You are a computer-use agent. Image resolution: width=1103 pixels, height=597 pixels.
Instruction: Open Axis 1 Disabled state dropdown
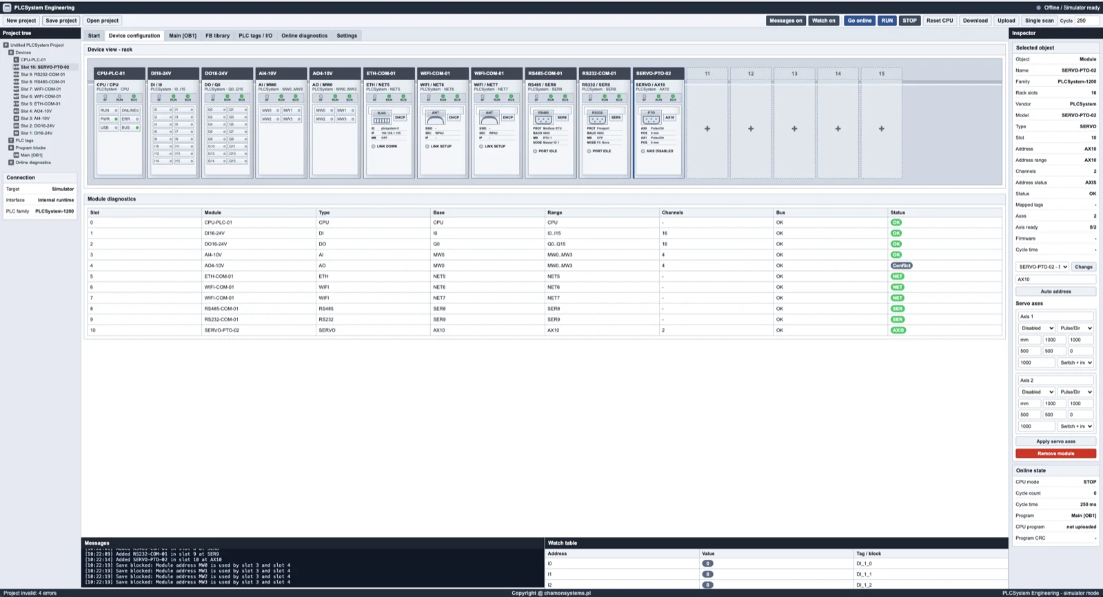point(1037,328)
